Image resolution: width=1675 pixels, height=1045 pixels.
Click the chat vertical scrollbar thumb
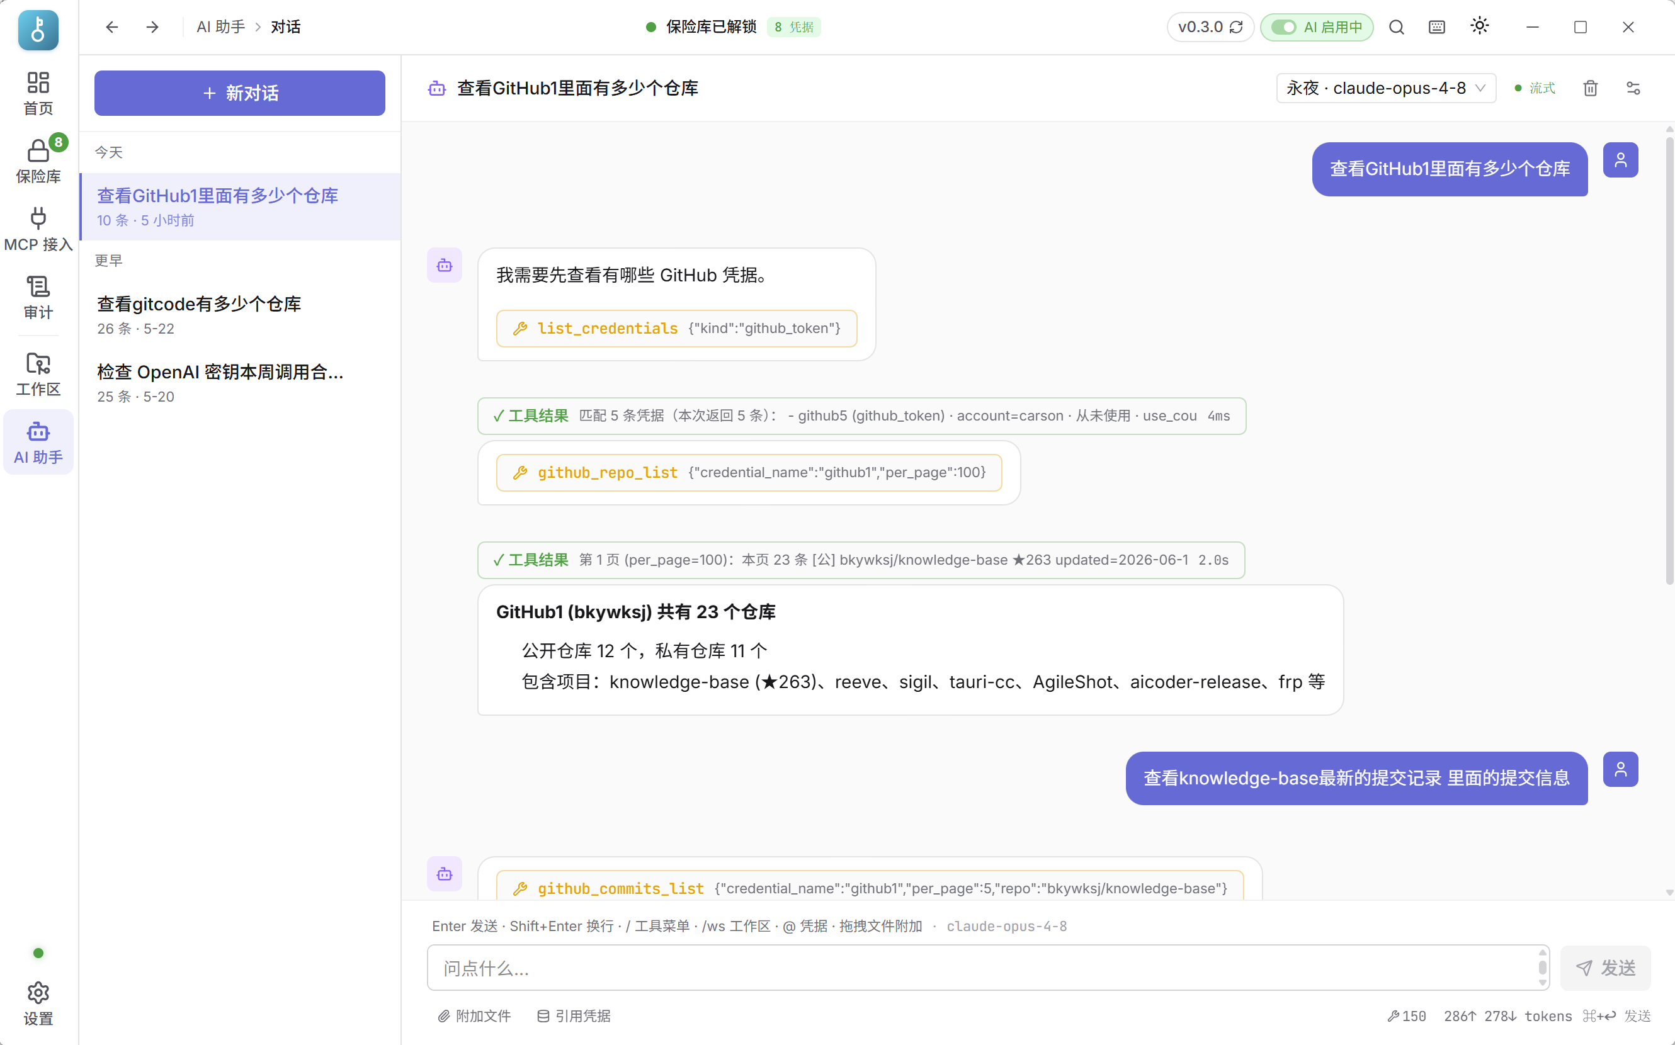1669,359
